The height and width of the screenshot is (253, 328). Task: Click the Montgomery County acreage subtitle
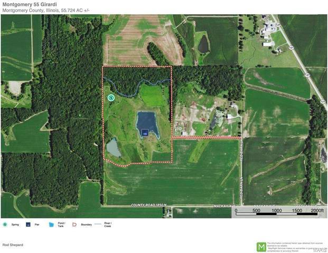point(49,11)
